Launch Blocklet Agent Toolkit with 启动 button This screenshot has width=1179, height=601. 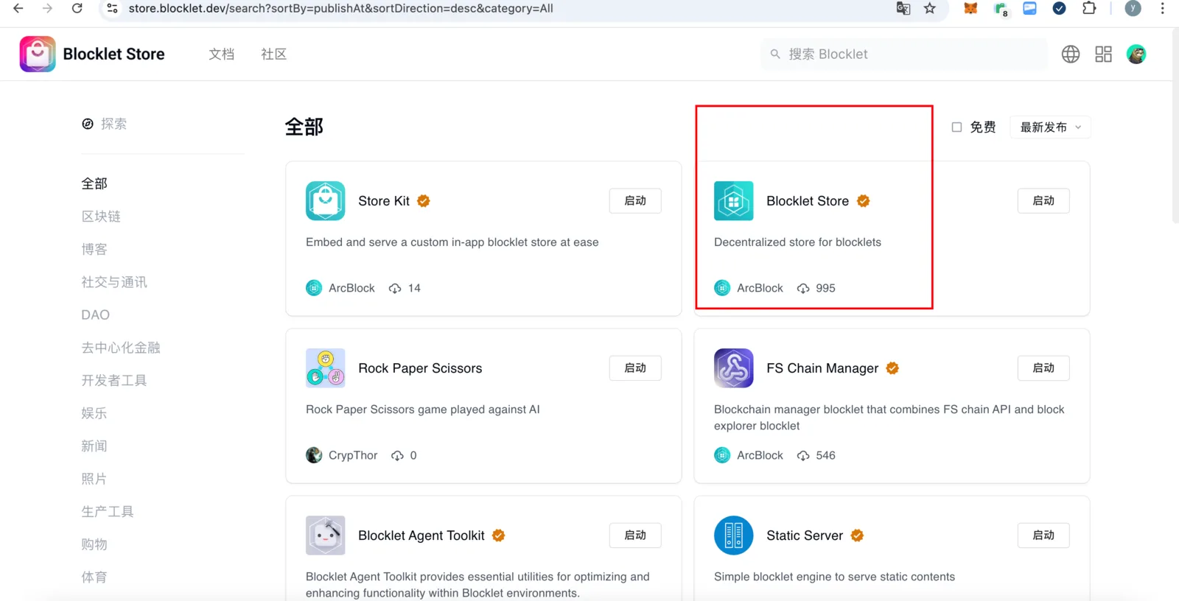pos(635,535)
